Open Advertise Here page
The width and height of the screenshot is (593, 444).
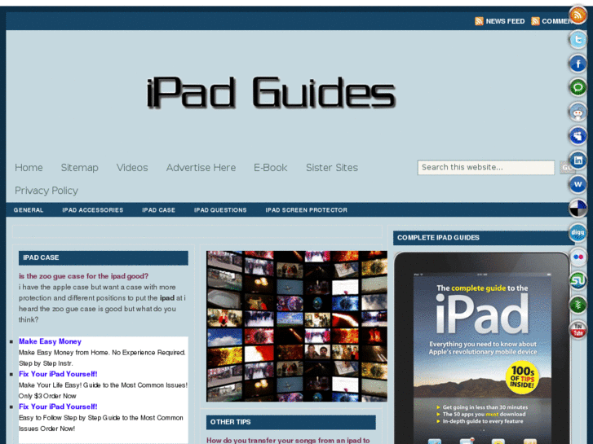coord(201,167)
